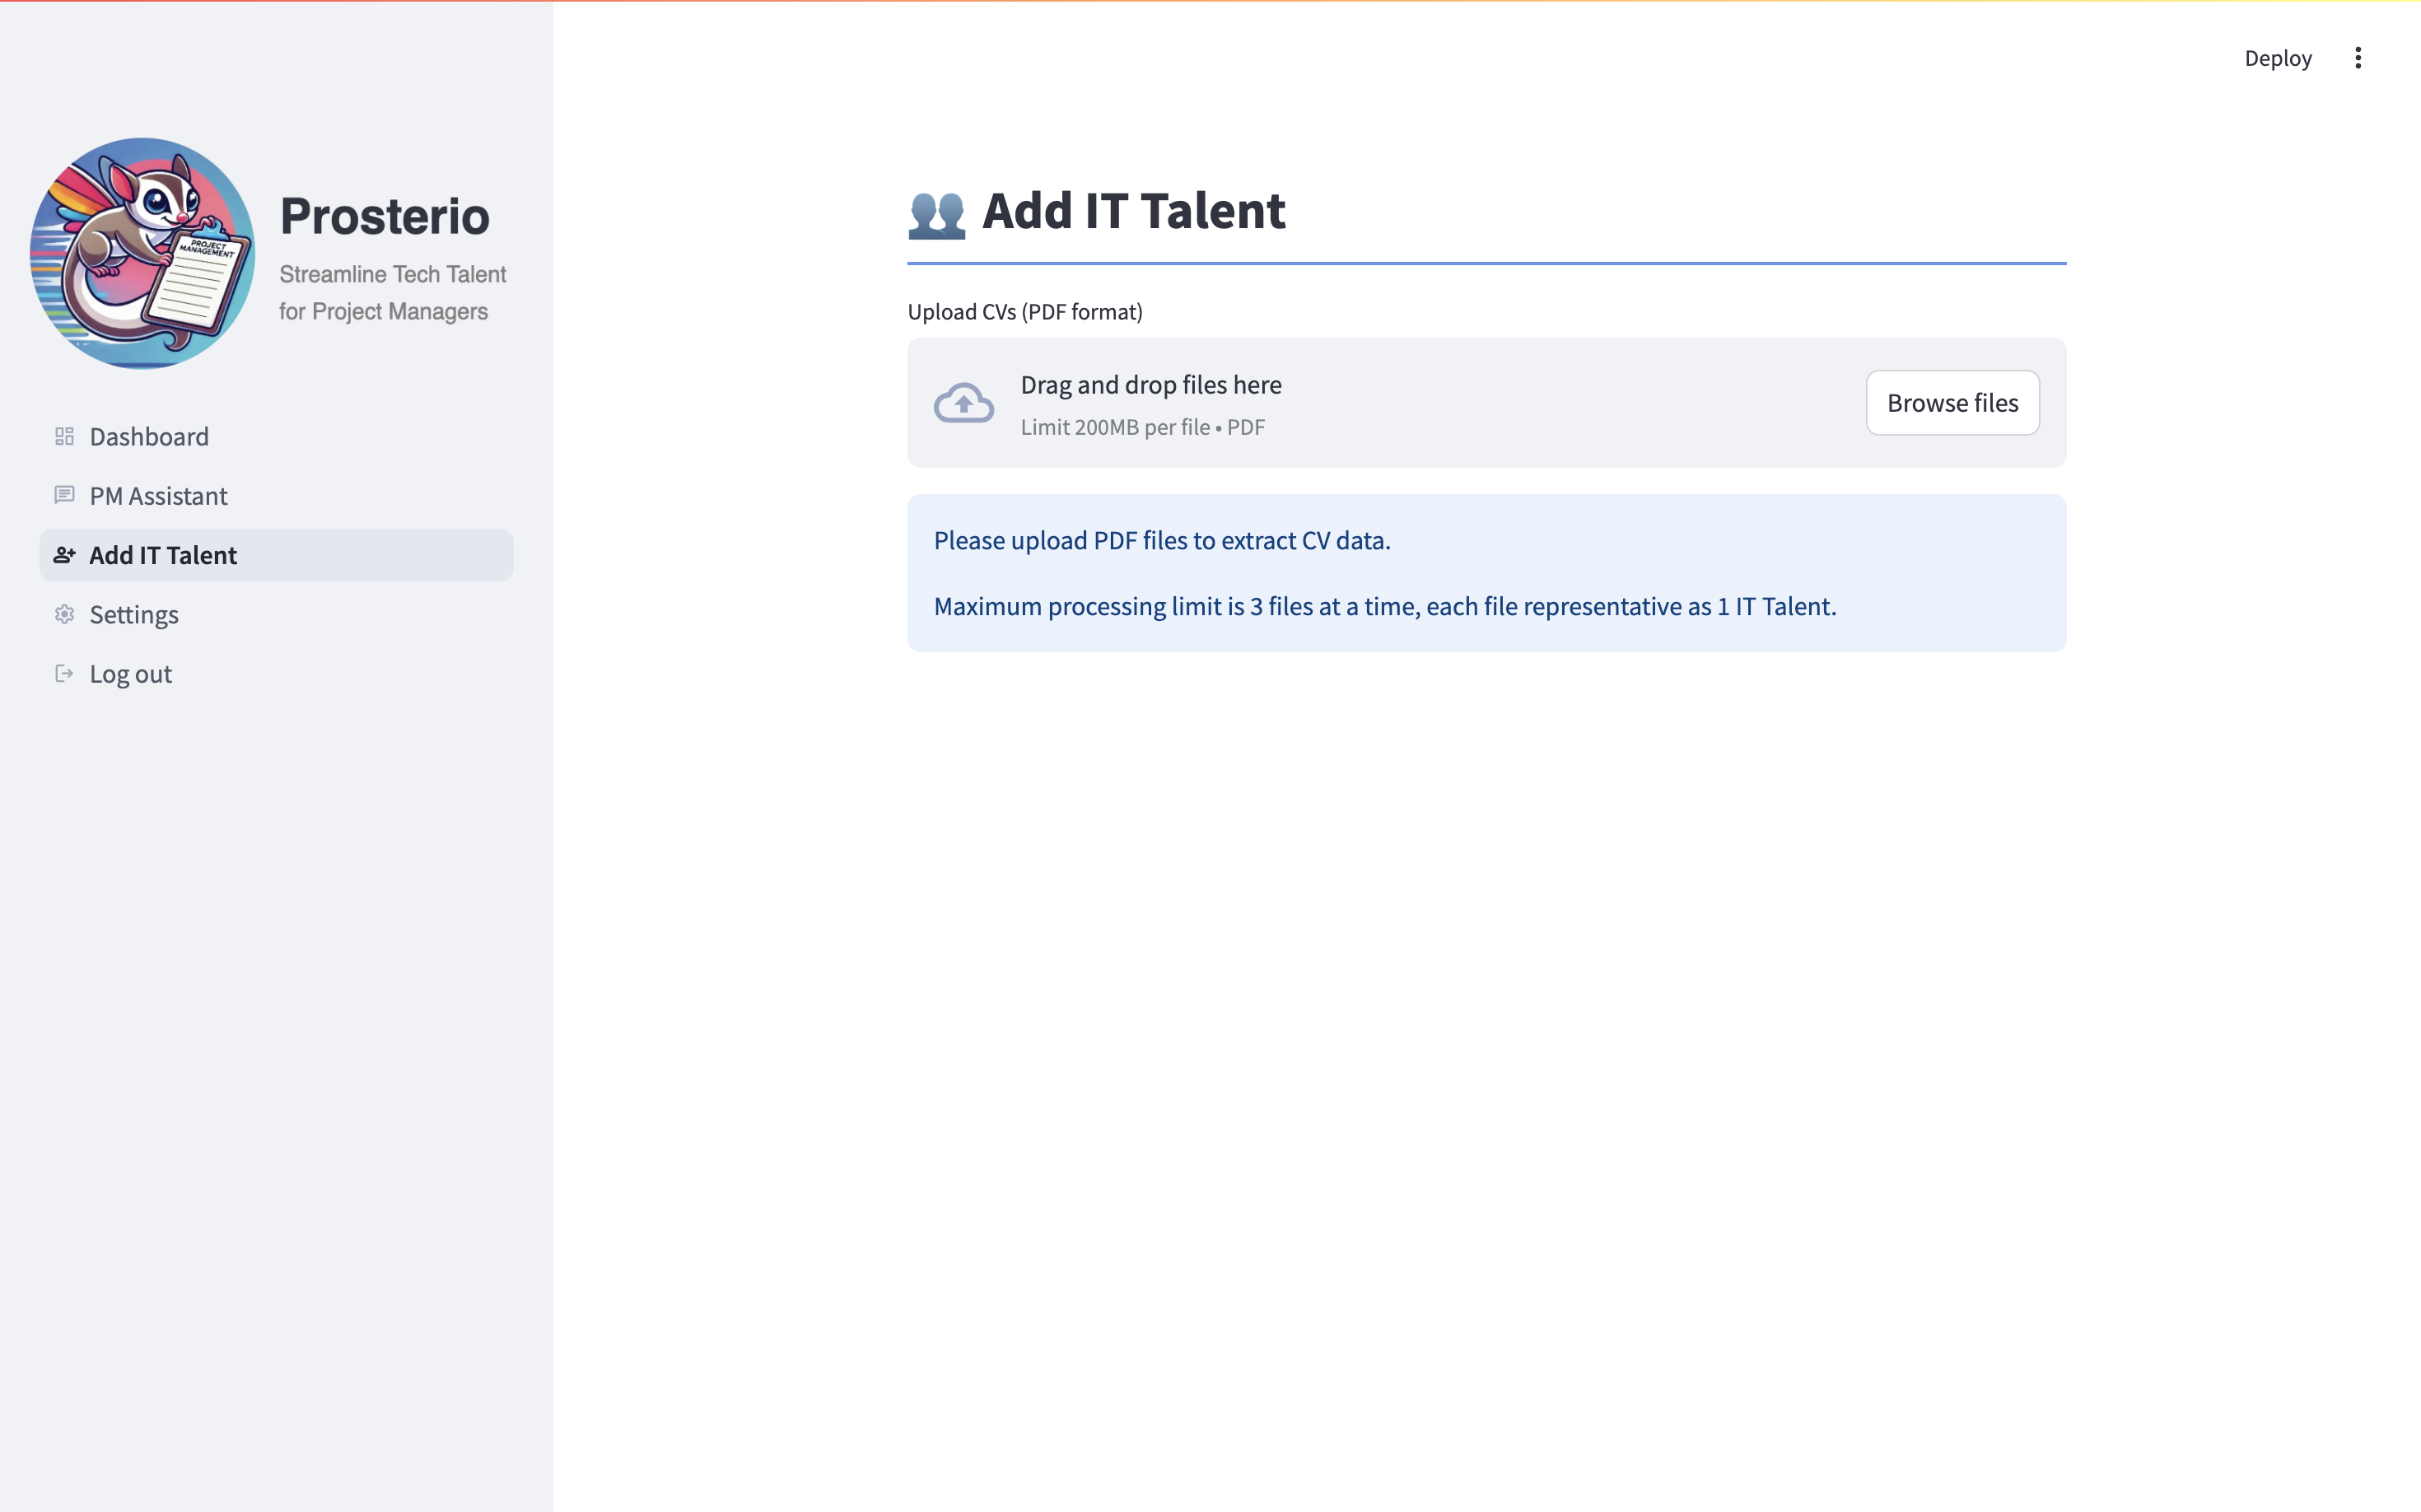Image resolution: width=2421 pixels, height=1512 pixels.
Task: Click the drag and drop upload area
Action: coord(1400,403)
